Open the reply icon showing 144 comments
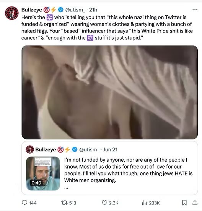The image size is (202, 211). click(24, 203)
